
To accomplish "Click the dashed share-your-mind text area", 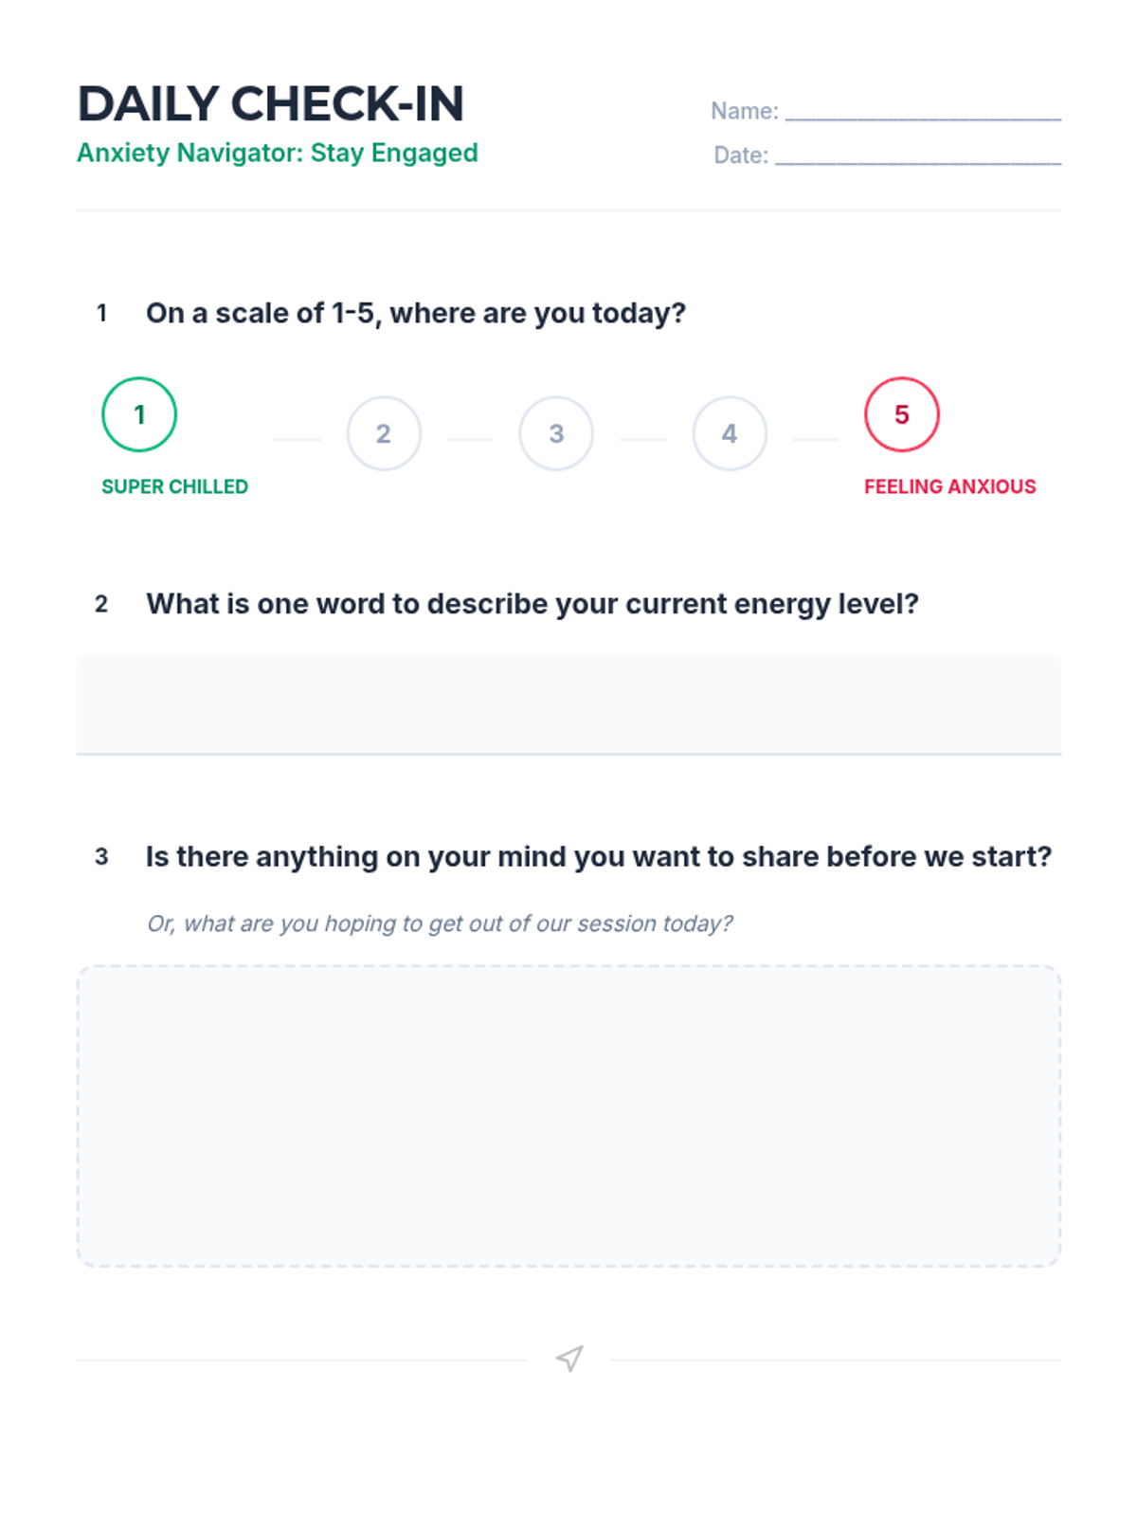I will 568,1116.
